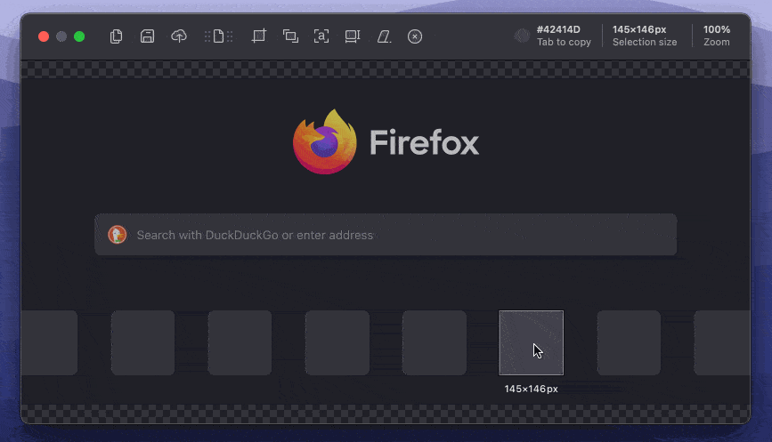Click the drag-file document icon
Screen dimensions: 772x442
[218, 36]
